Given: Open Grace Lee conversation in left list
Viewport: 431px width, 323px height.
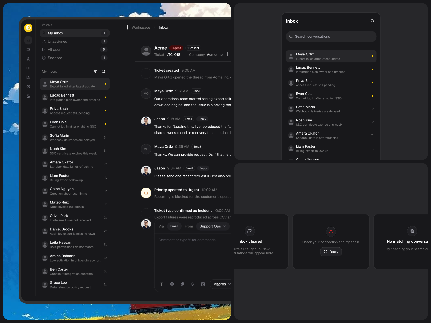Looking at the screenshot, I should point(75,285).
